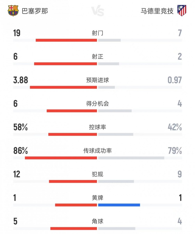The width and height of the screenshot is (195, 234).
Task: Select the 射正 stat label
Action: [x=97, y=56]
